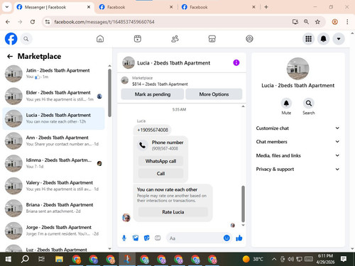
Task: Open the Elder apartment conversation
Action: 54,96
